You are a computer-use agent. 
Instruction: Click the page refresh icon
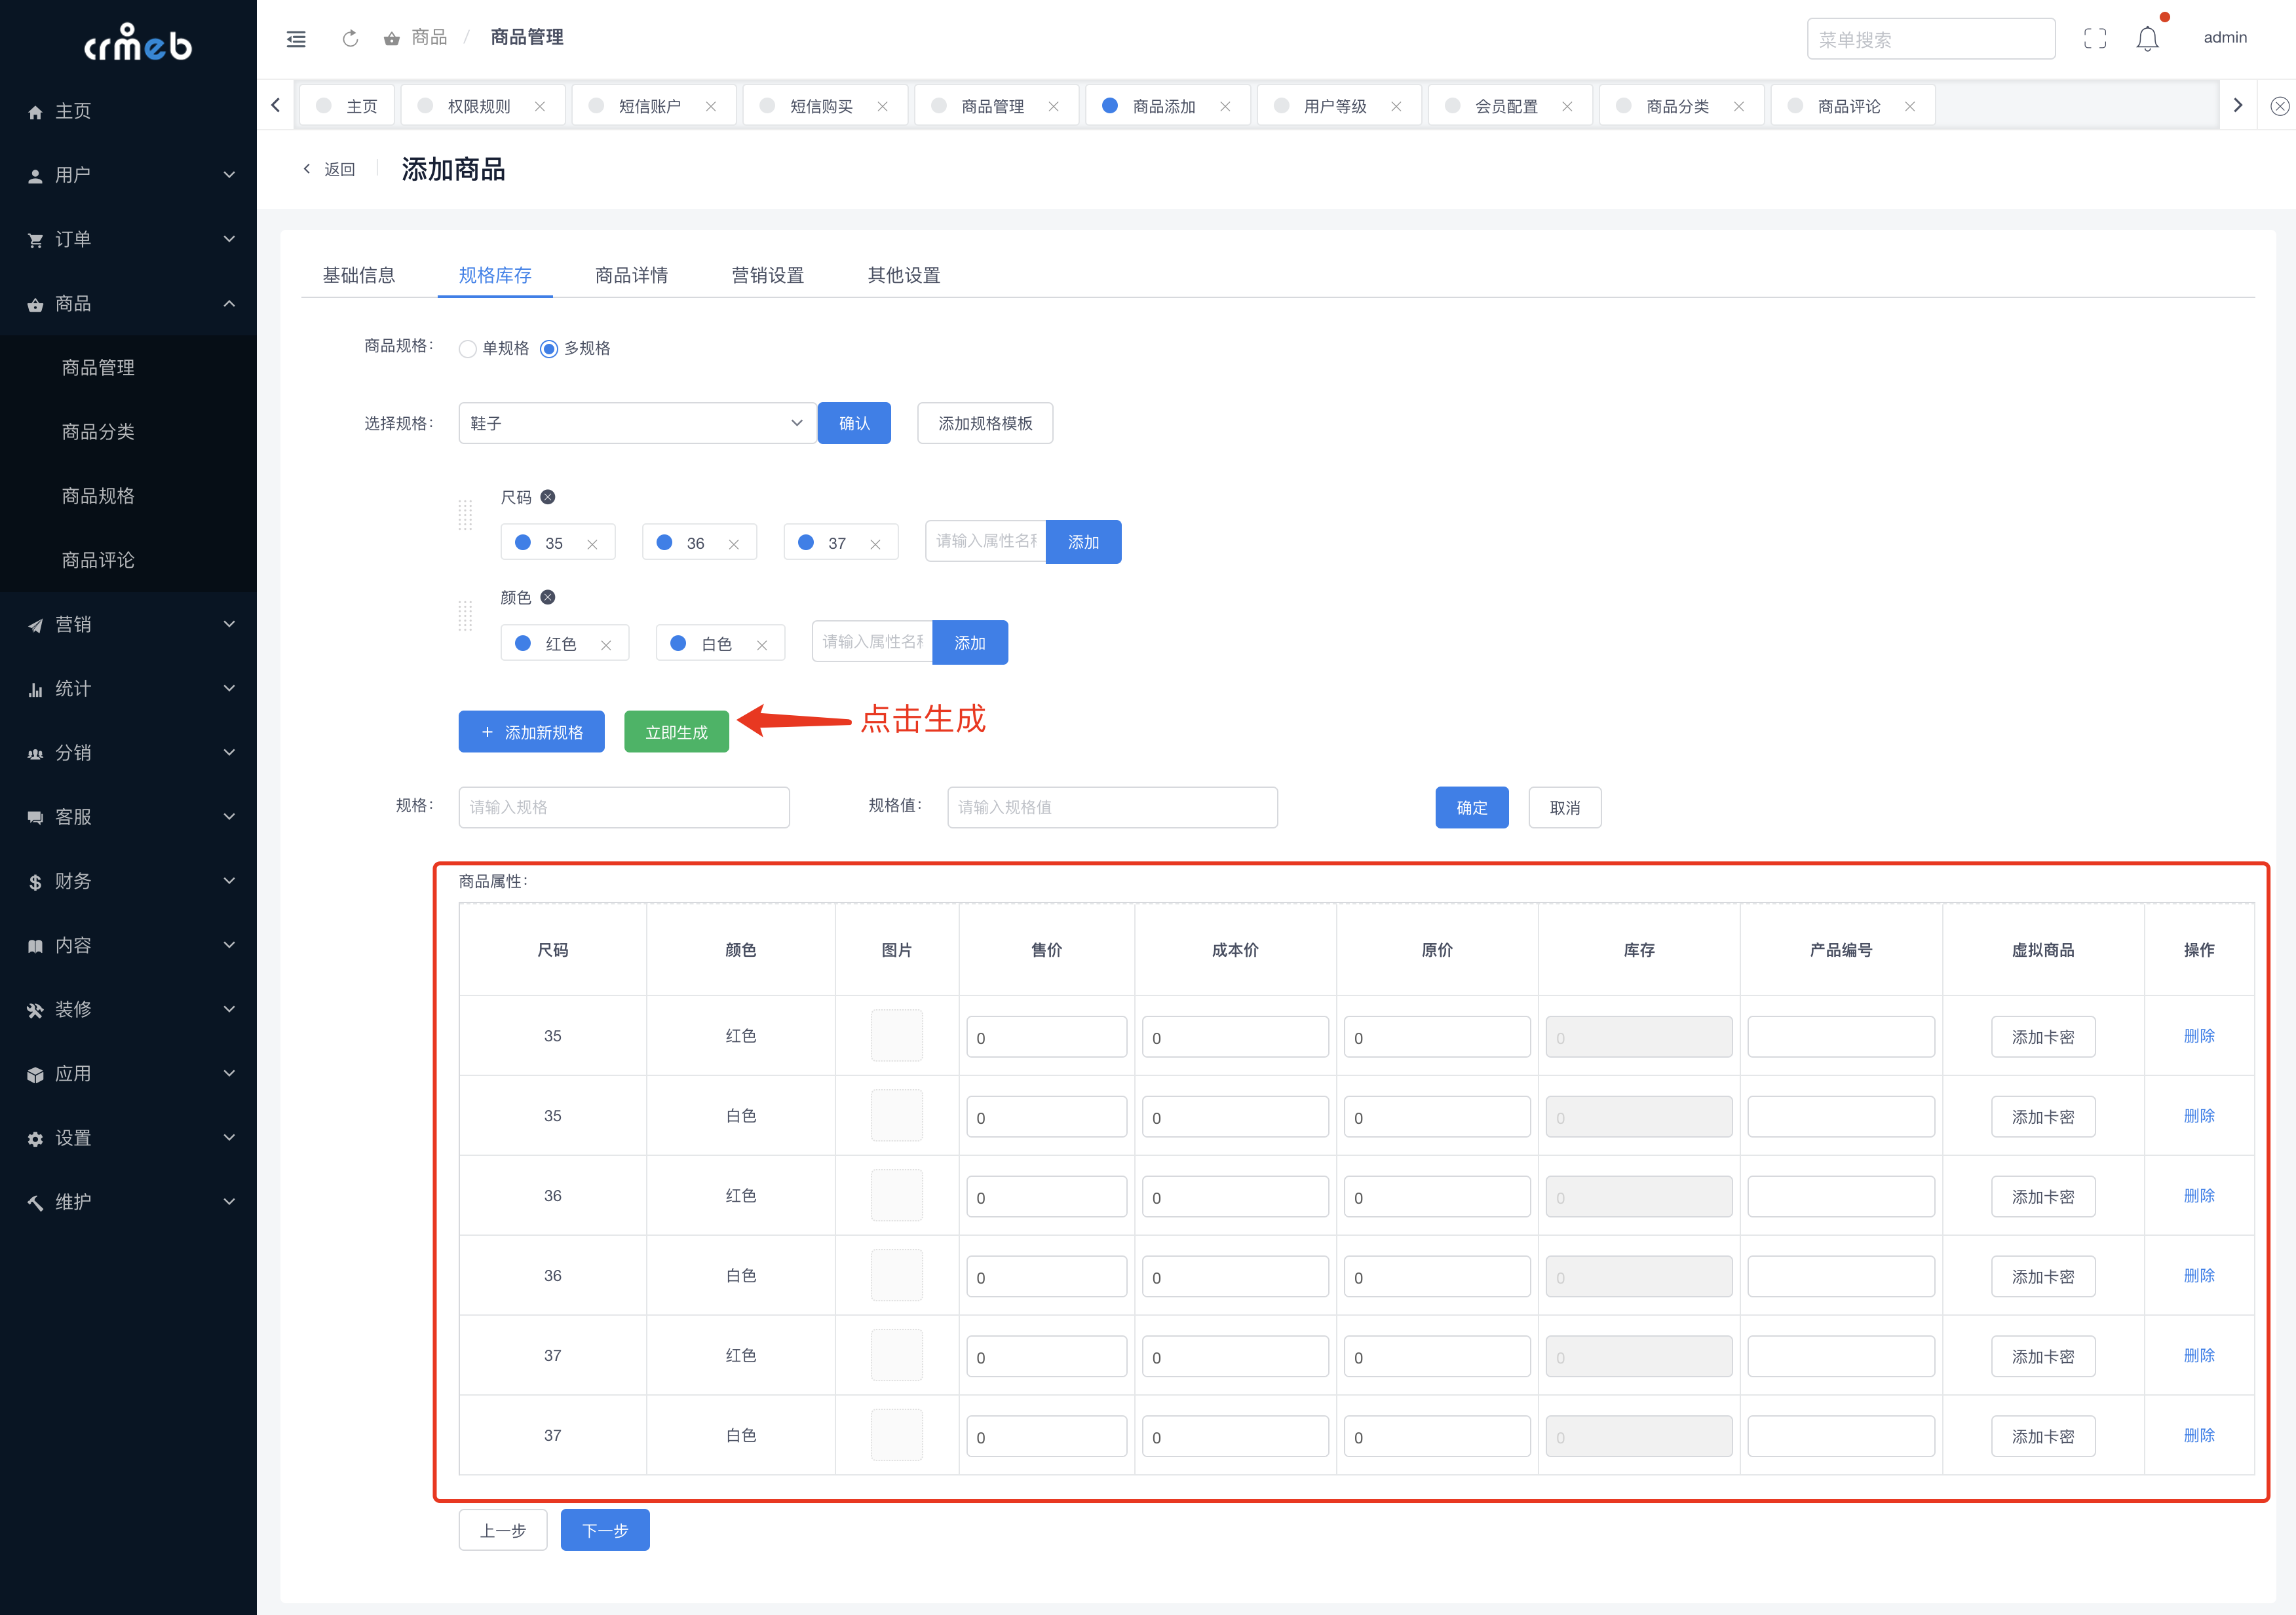pos(350,38)
